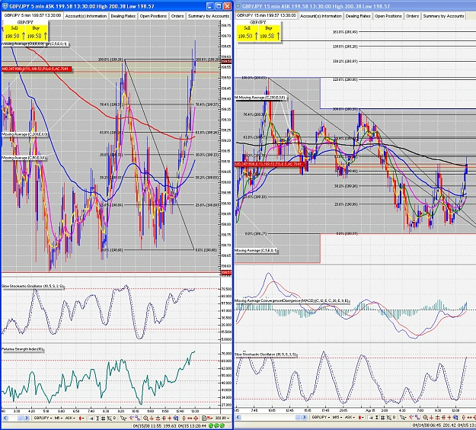476x430 pixels.
Task: Click Buy 199.58 in the 5 min window
Action: tap(37, 33)
